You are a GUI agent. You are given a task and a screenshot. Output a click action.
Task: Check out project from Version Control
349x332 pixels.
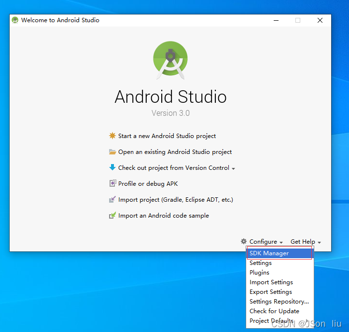[174, 168]
